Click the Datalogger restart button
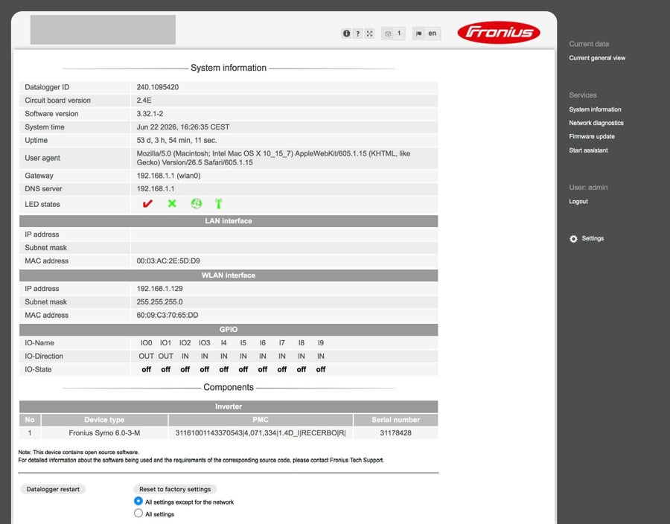 [53, 489]
